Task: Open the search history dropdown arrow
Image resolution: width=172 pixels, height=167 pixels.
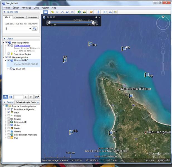Action: pyautogui.click(x=30, y=29)
